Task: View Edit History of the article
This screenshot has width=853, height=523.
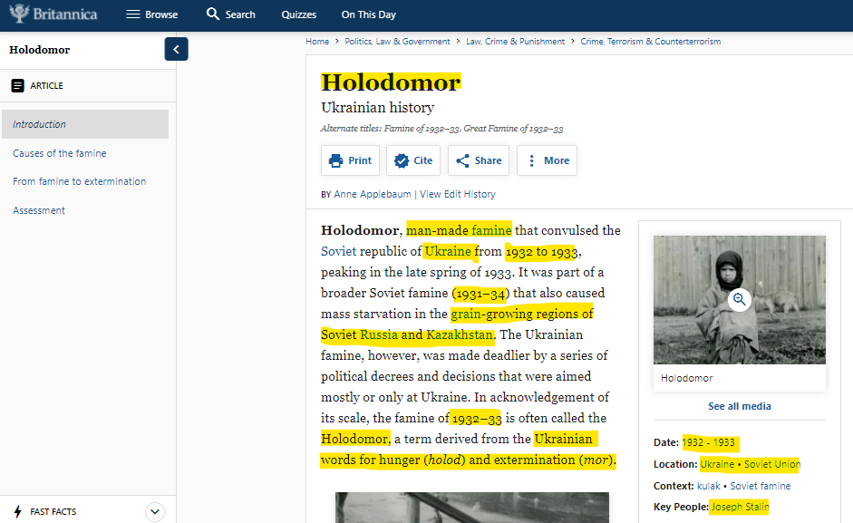Action: (x=458, y=194)
